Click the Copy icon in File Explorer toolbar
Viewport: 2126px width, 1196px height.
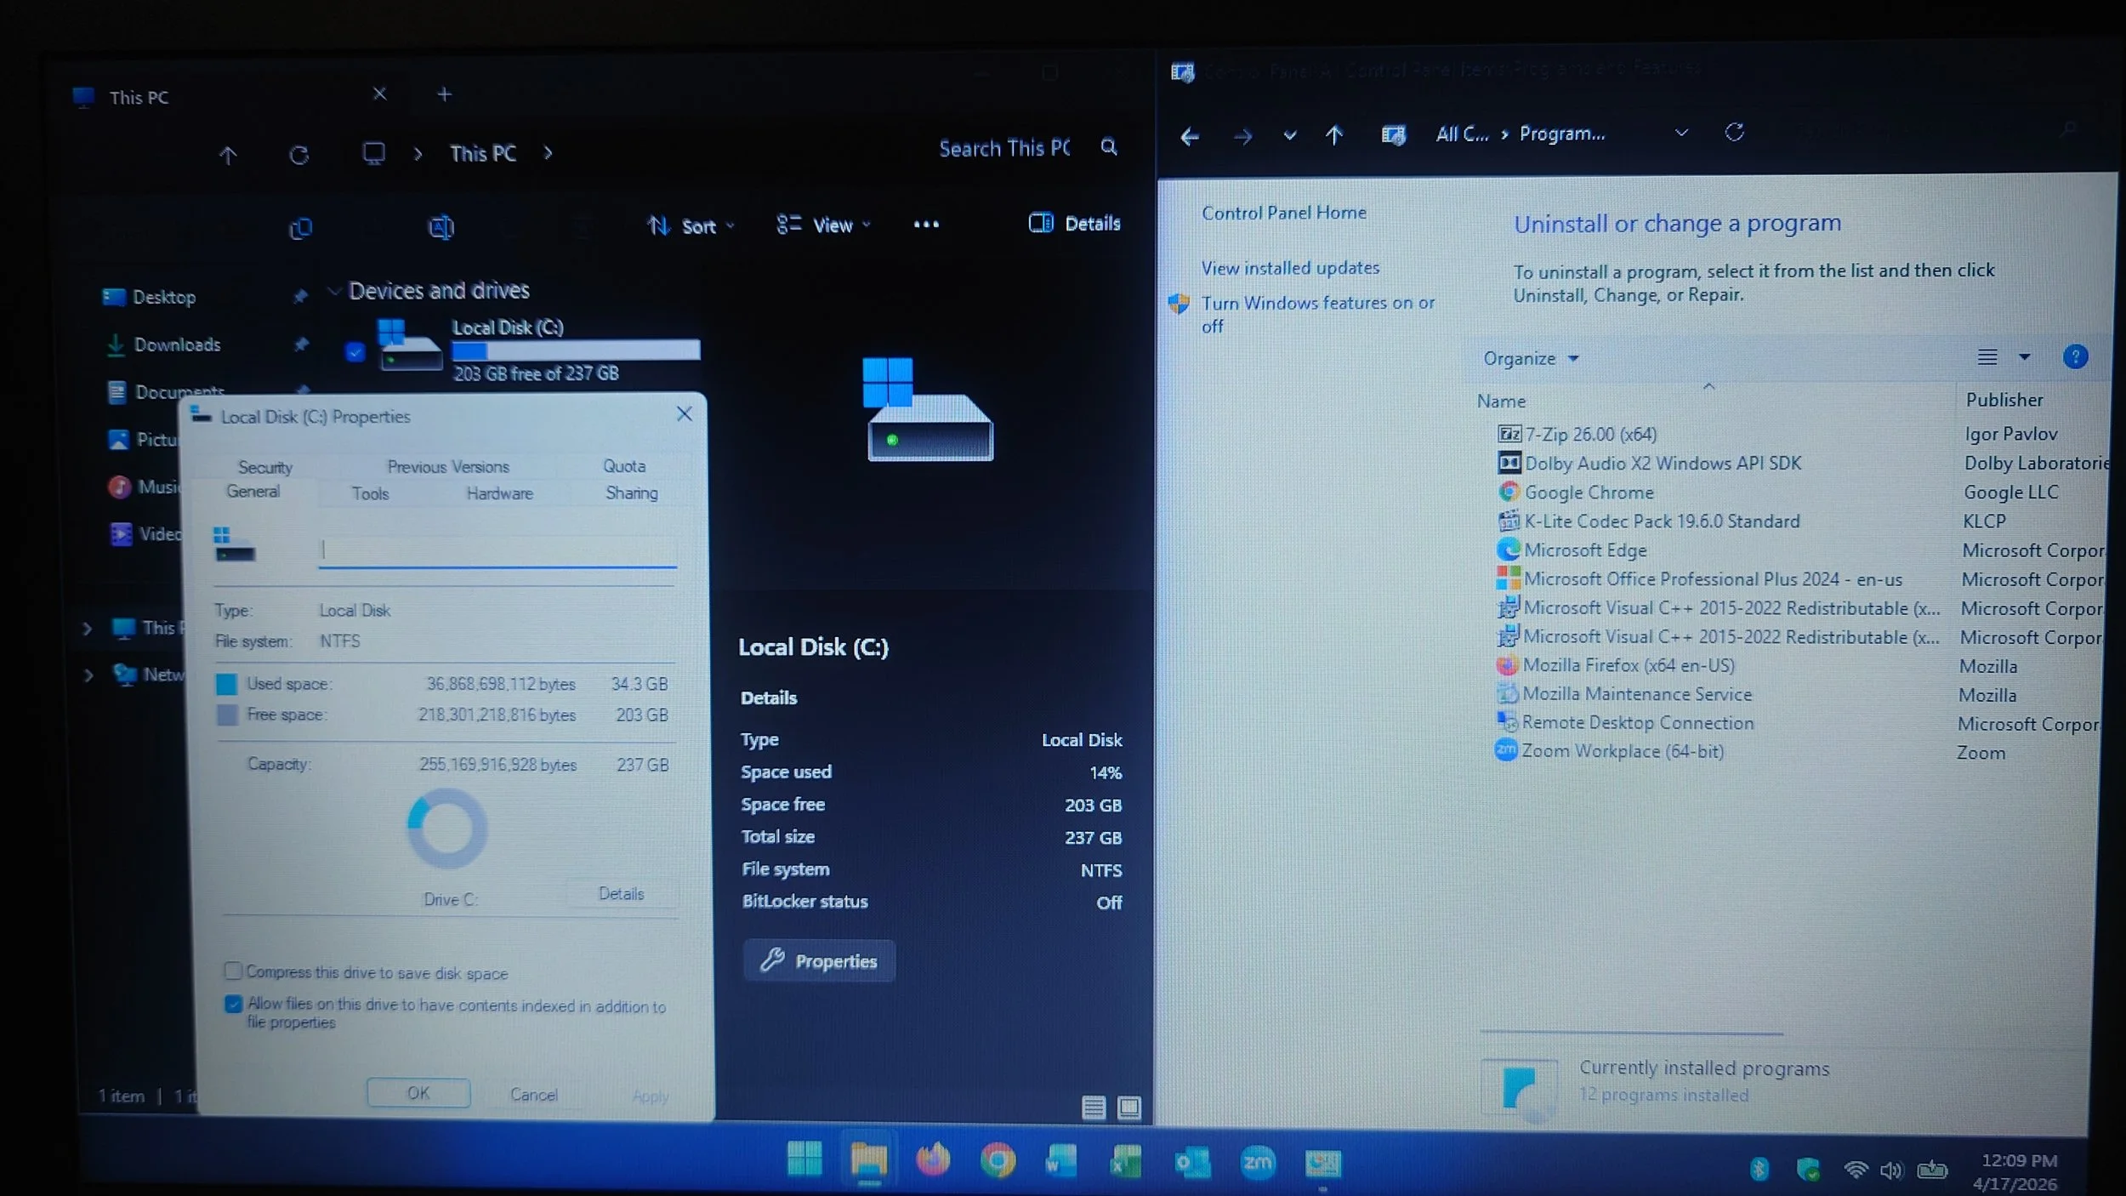301,228
